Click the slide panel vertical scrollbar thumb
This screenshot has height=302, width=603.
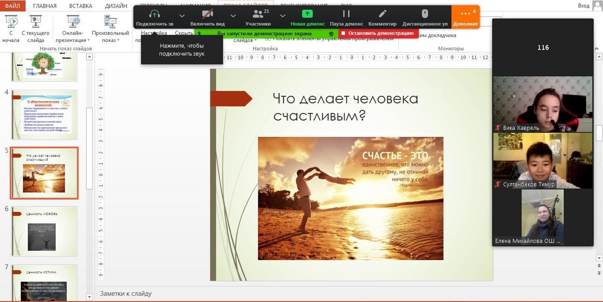[x=90, y=148]
